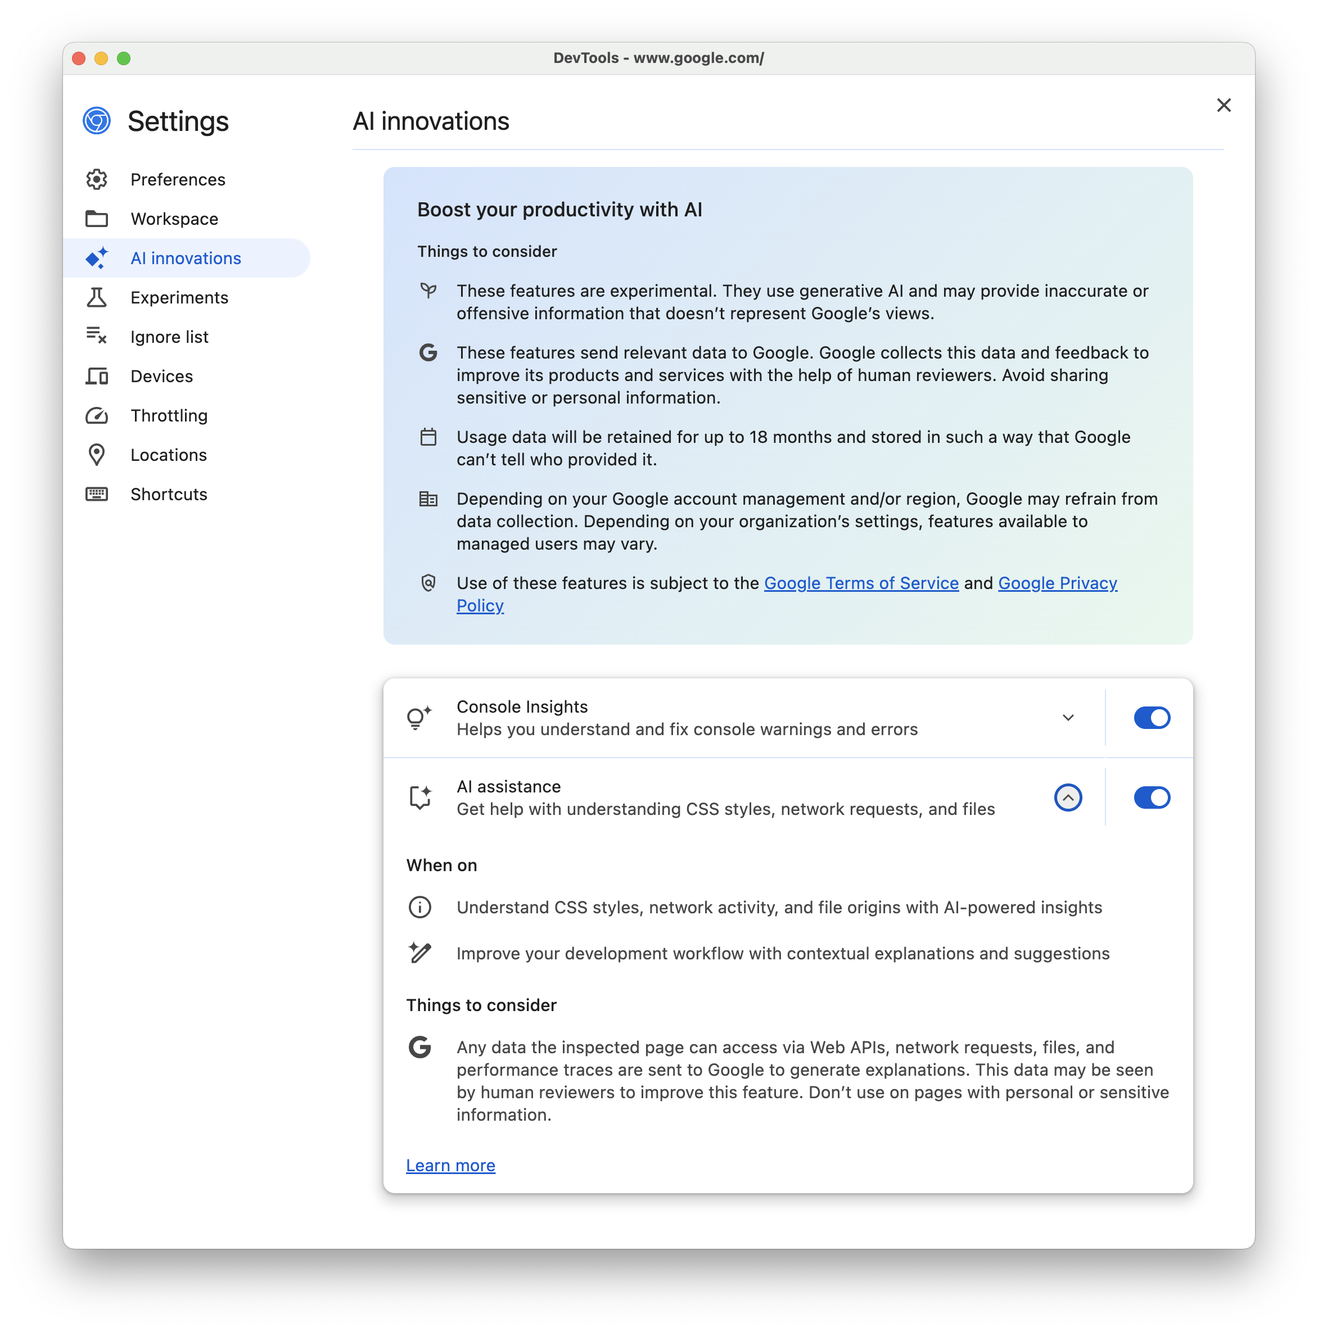This screenshot has height=1332, width=1318.
Task: Click the Preferences settings gear icon
Action: click(x=97, y=179)
